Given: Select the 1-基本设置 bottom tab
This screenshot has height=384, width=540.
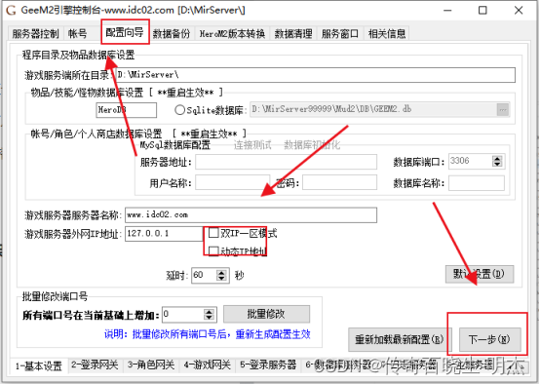Looking at the screenshot, I should [39, 365].
